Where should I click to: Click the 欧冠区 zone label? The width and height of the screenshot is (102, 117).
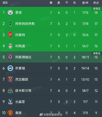pyautogui.click(x=97, y=9)
